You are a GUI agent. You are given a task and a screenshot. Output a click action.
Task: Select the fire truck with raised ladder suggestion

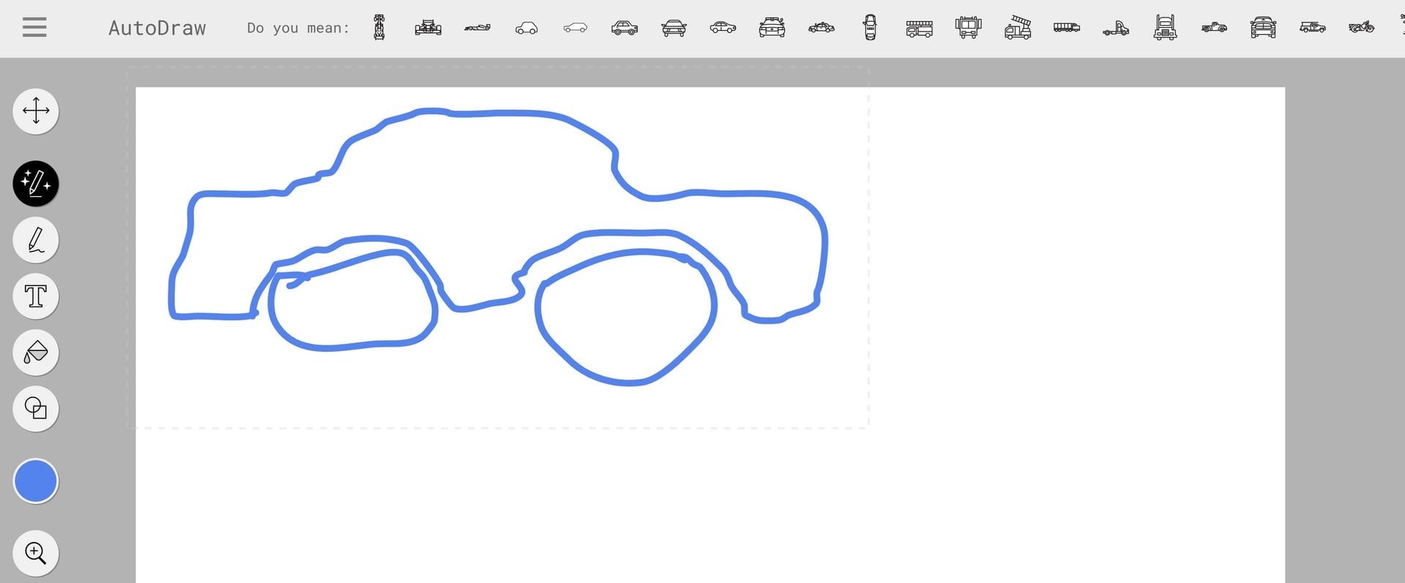pyautogui.click(x=1018, y=28)
